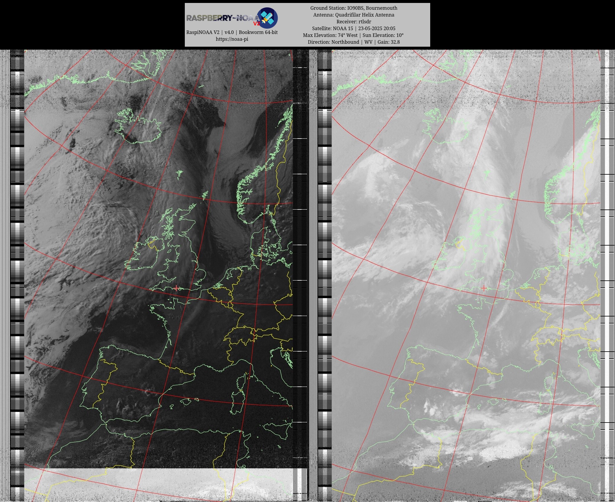Click 'RaspiNOAA V2 | v4.0 | Bookworm 64-bit' text

tap(232, 32)
